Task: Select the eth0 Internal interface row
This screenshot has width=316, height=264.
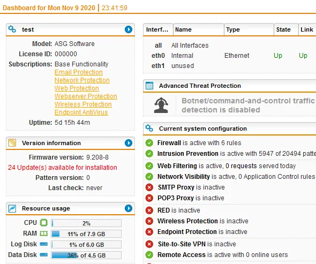Action: pyautogui.click(x=230, y=56)
